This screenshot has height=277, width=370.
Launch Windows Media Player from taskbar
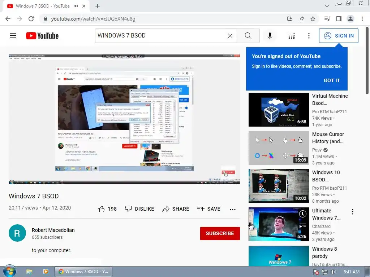coord(46,272)
